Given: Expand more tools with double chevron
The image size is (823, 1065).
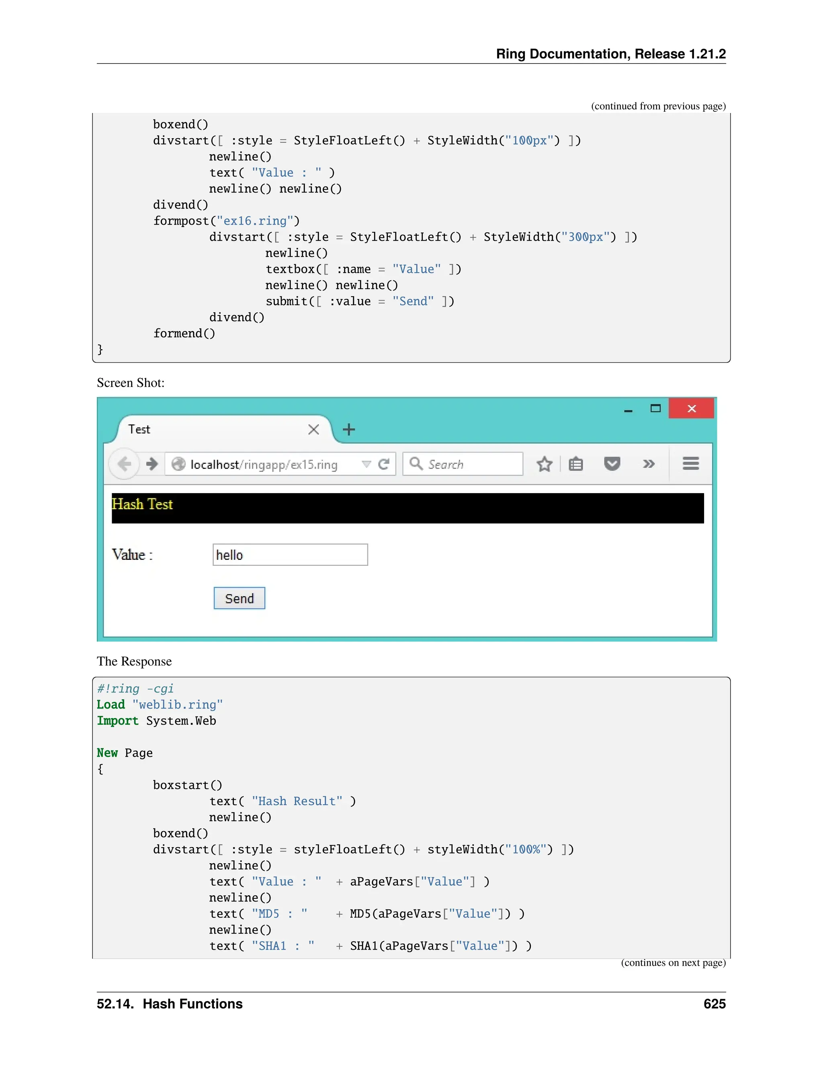Looking at the screenshot, I should tap(649, 464).
